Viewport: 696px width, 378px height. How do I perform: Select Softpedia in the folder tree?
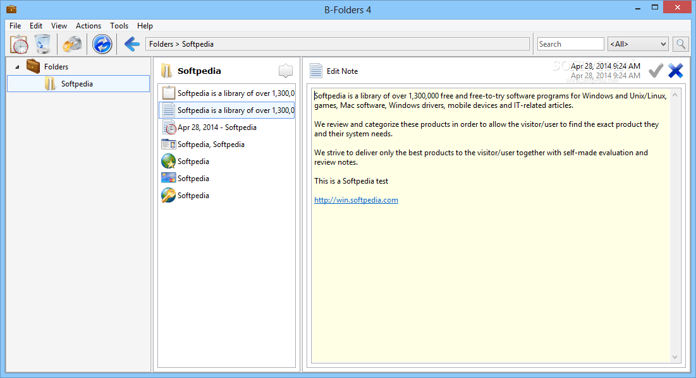point(78,83)
